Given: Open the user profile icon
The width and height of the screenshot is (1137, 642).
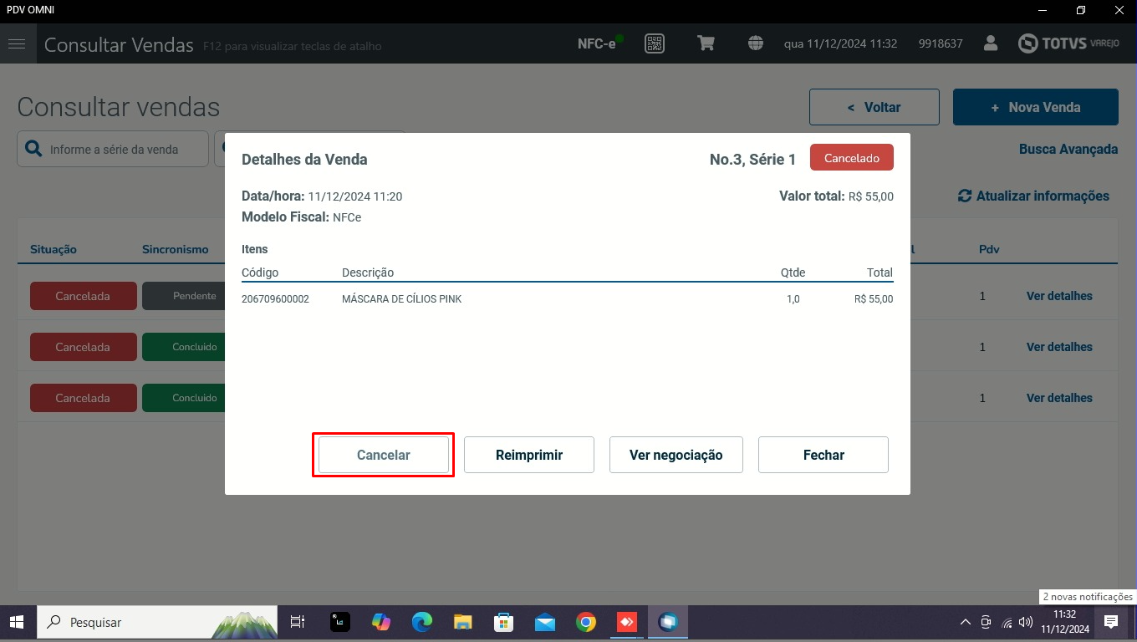Looking at the screenshot, I should tap(991, 43).
